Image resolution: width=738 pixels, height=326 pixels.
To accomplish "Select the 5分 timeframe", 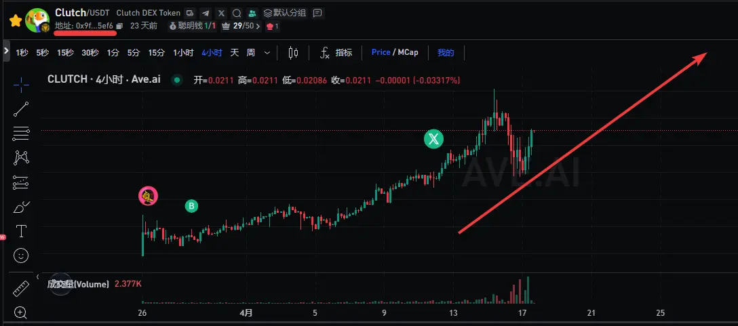I will coord(134,53).
